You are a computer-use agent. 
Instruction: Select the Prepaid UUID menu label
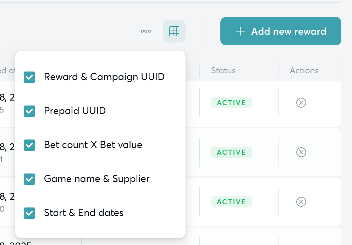[x=75, y=111]
